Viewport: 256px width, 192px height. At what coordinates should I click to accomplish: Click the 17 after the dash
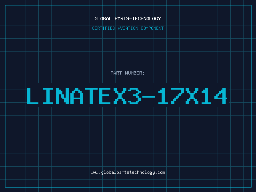pyautogui.click(x=171, y=96)
